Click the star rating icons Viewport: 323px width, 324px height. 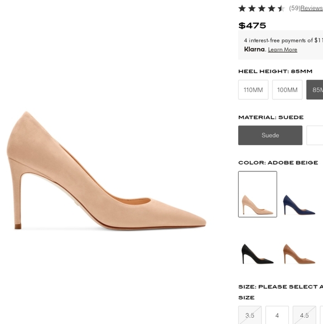tap(262, 8)
